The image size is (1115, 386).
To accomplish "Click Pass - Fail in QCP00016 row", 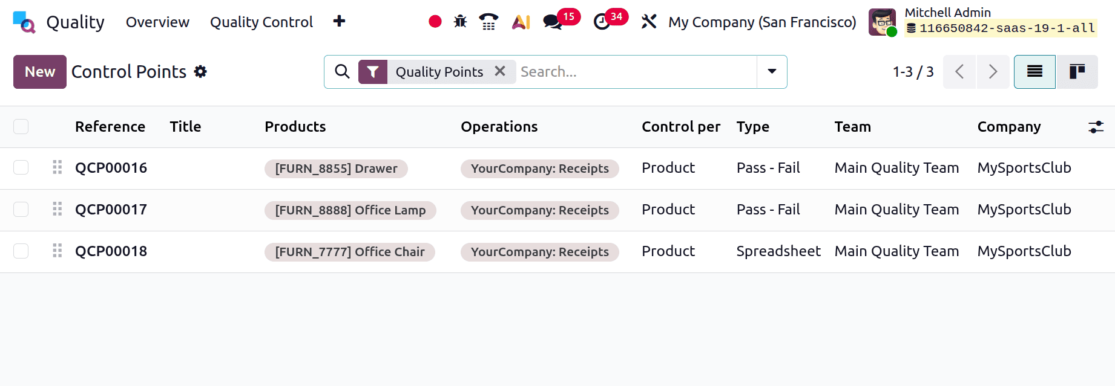I will [768, 168].
